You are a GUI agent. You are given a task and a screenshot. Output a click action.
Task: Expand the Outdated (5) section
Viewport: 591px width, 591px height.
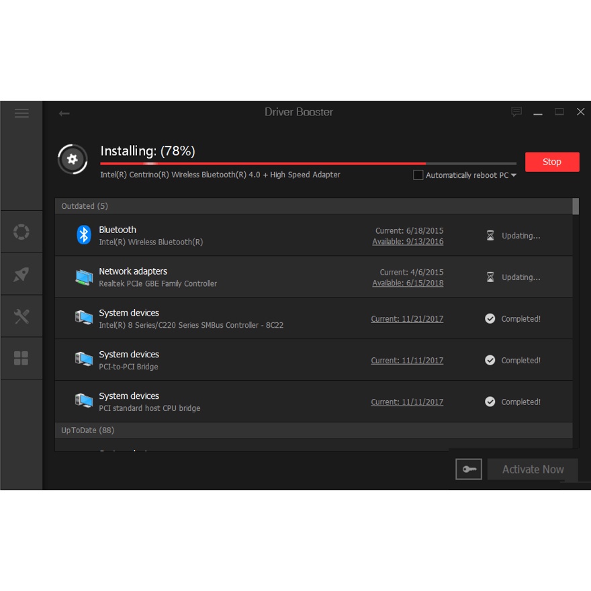click(85, 206)
